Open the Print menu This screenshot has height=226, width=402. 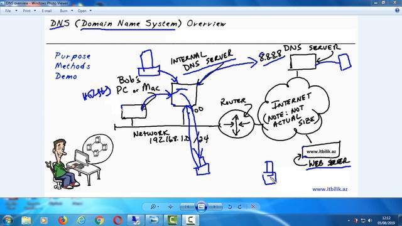pos(26,11)
